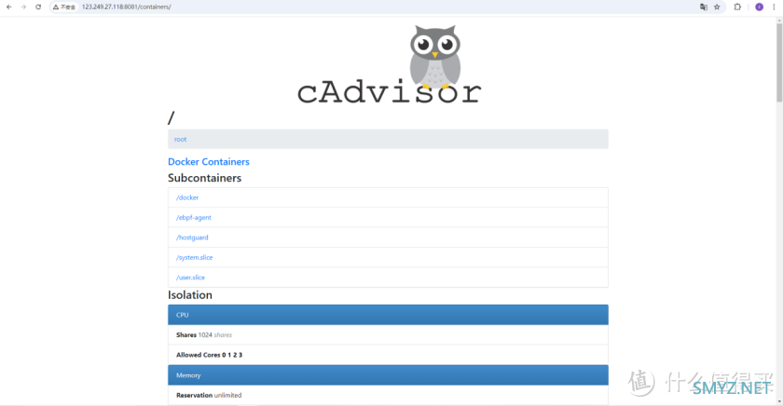The width and height of the screenshot is (783, 406).
Task: Open the /system.slice subcontainer
Action: pyautogui.click(x=194, y=257)
